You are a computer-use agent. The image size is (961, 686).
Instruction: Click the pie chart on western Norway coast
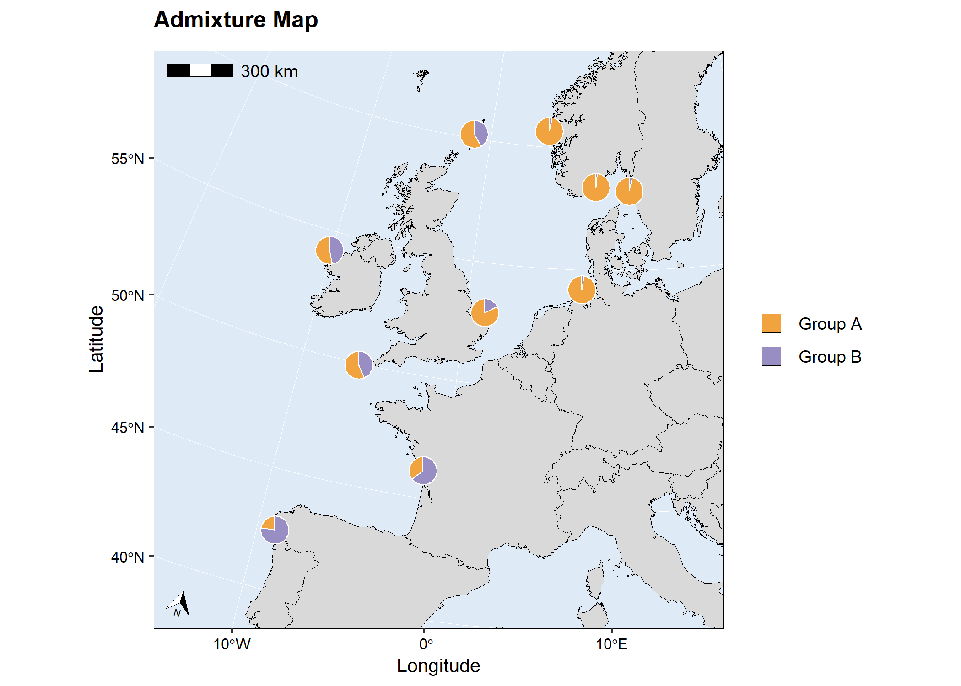point(549,131)
